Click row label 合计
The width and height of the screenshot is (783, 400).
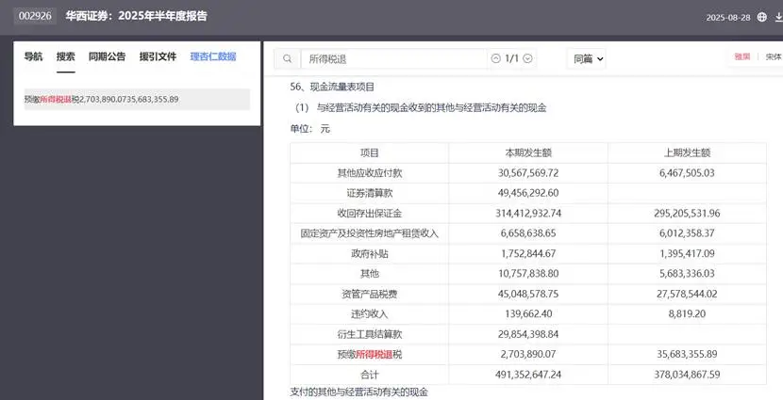point(370,375)
